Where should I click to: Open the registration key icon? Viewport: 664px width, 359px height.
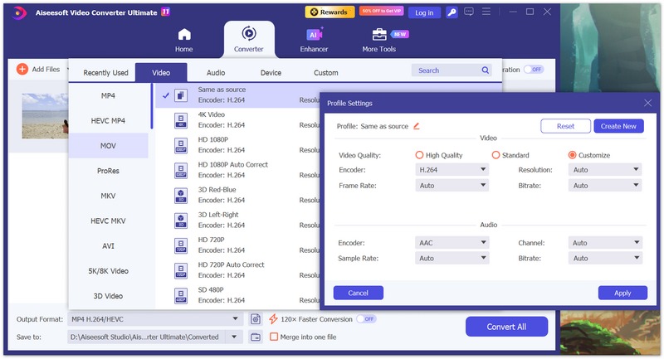click(452, 12)
